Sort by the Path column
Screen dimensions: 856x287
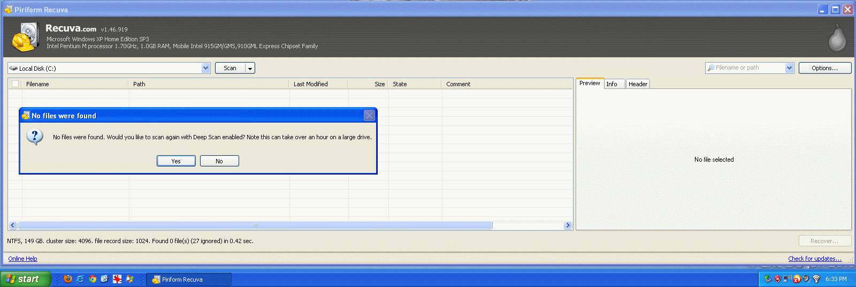point(209,84)
